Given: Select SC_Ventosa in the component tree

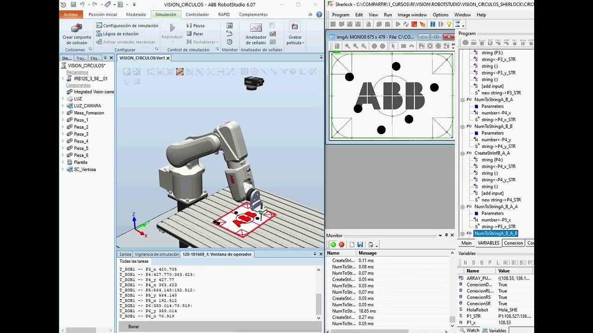Looking at the screenshot, I should click(85, 169).
